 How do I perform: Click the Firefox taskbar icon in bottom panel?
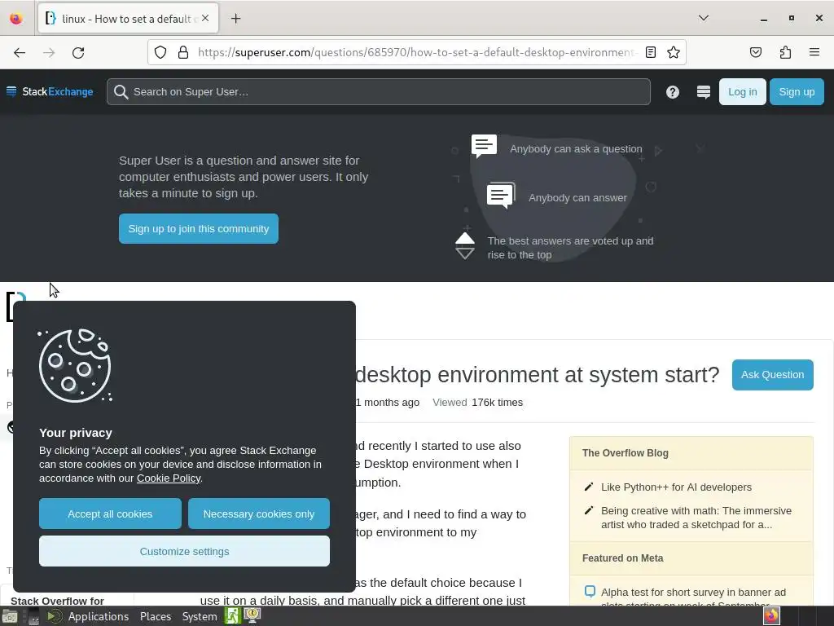(x=771, y=616)
